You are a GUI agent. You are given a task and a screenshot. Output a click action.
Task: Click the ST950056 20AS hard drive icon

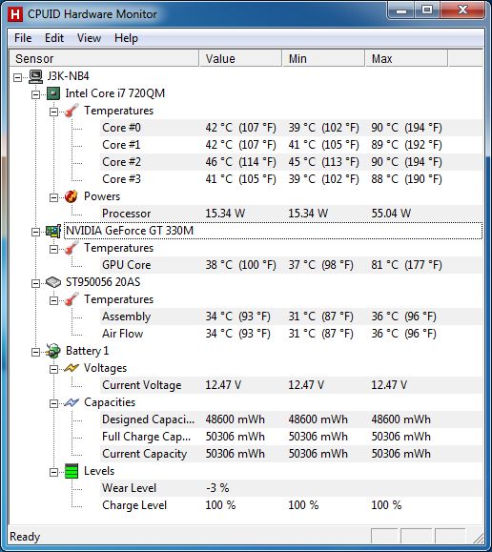(53, 282)
